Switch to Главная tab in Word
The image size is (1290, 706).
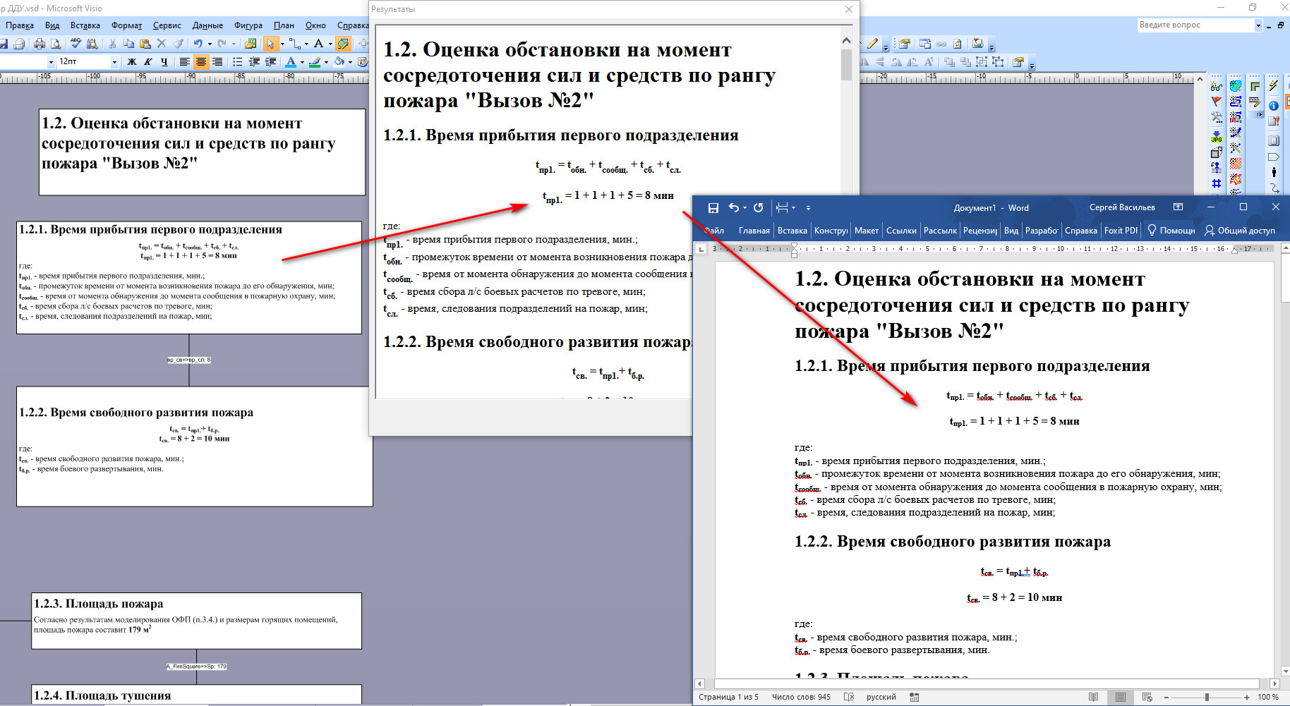click(754, 231)
